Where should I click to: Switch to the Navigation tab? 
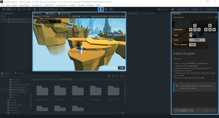tap(149, 13)
